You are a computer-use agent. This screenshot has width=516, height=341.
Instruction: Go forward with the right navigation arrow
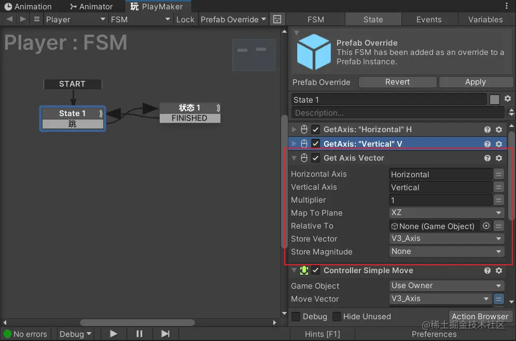tap(23, 19)
